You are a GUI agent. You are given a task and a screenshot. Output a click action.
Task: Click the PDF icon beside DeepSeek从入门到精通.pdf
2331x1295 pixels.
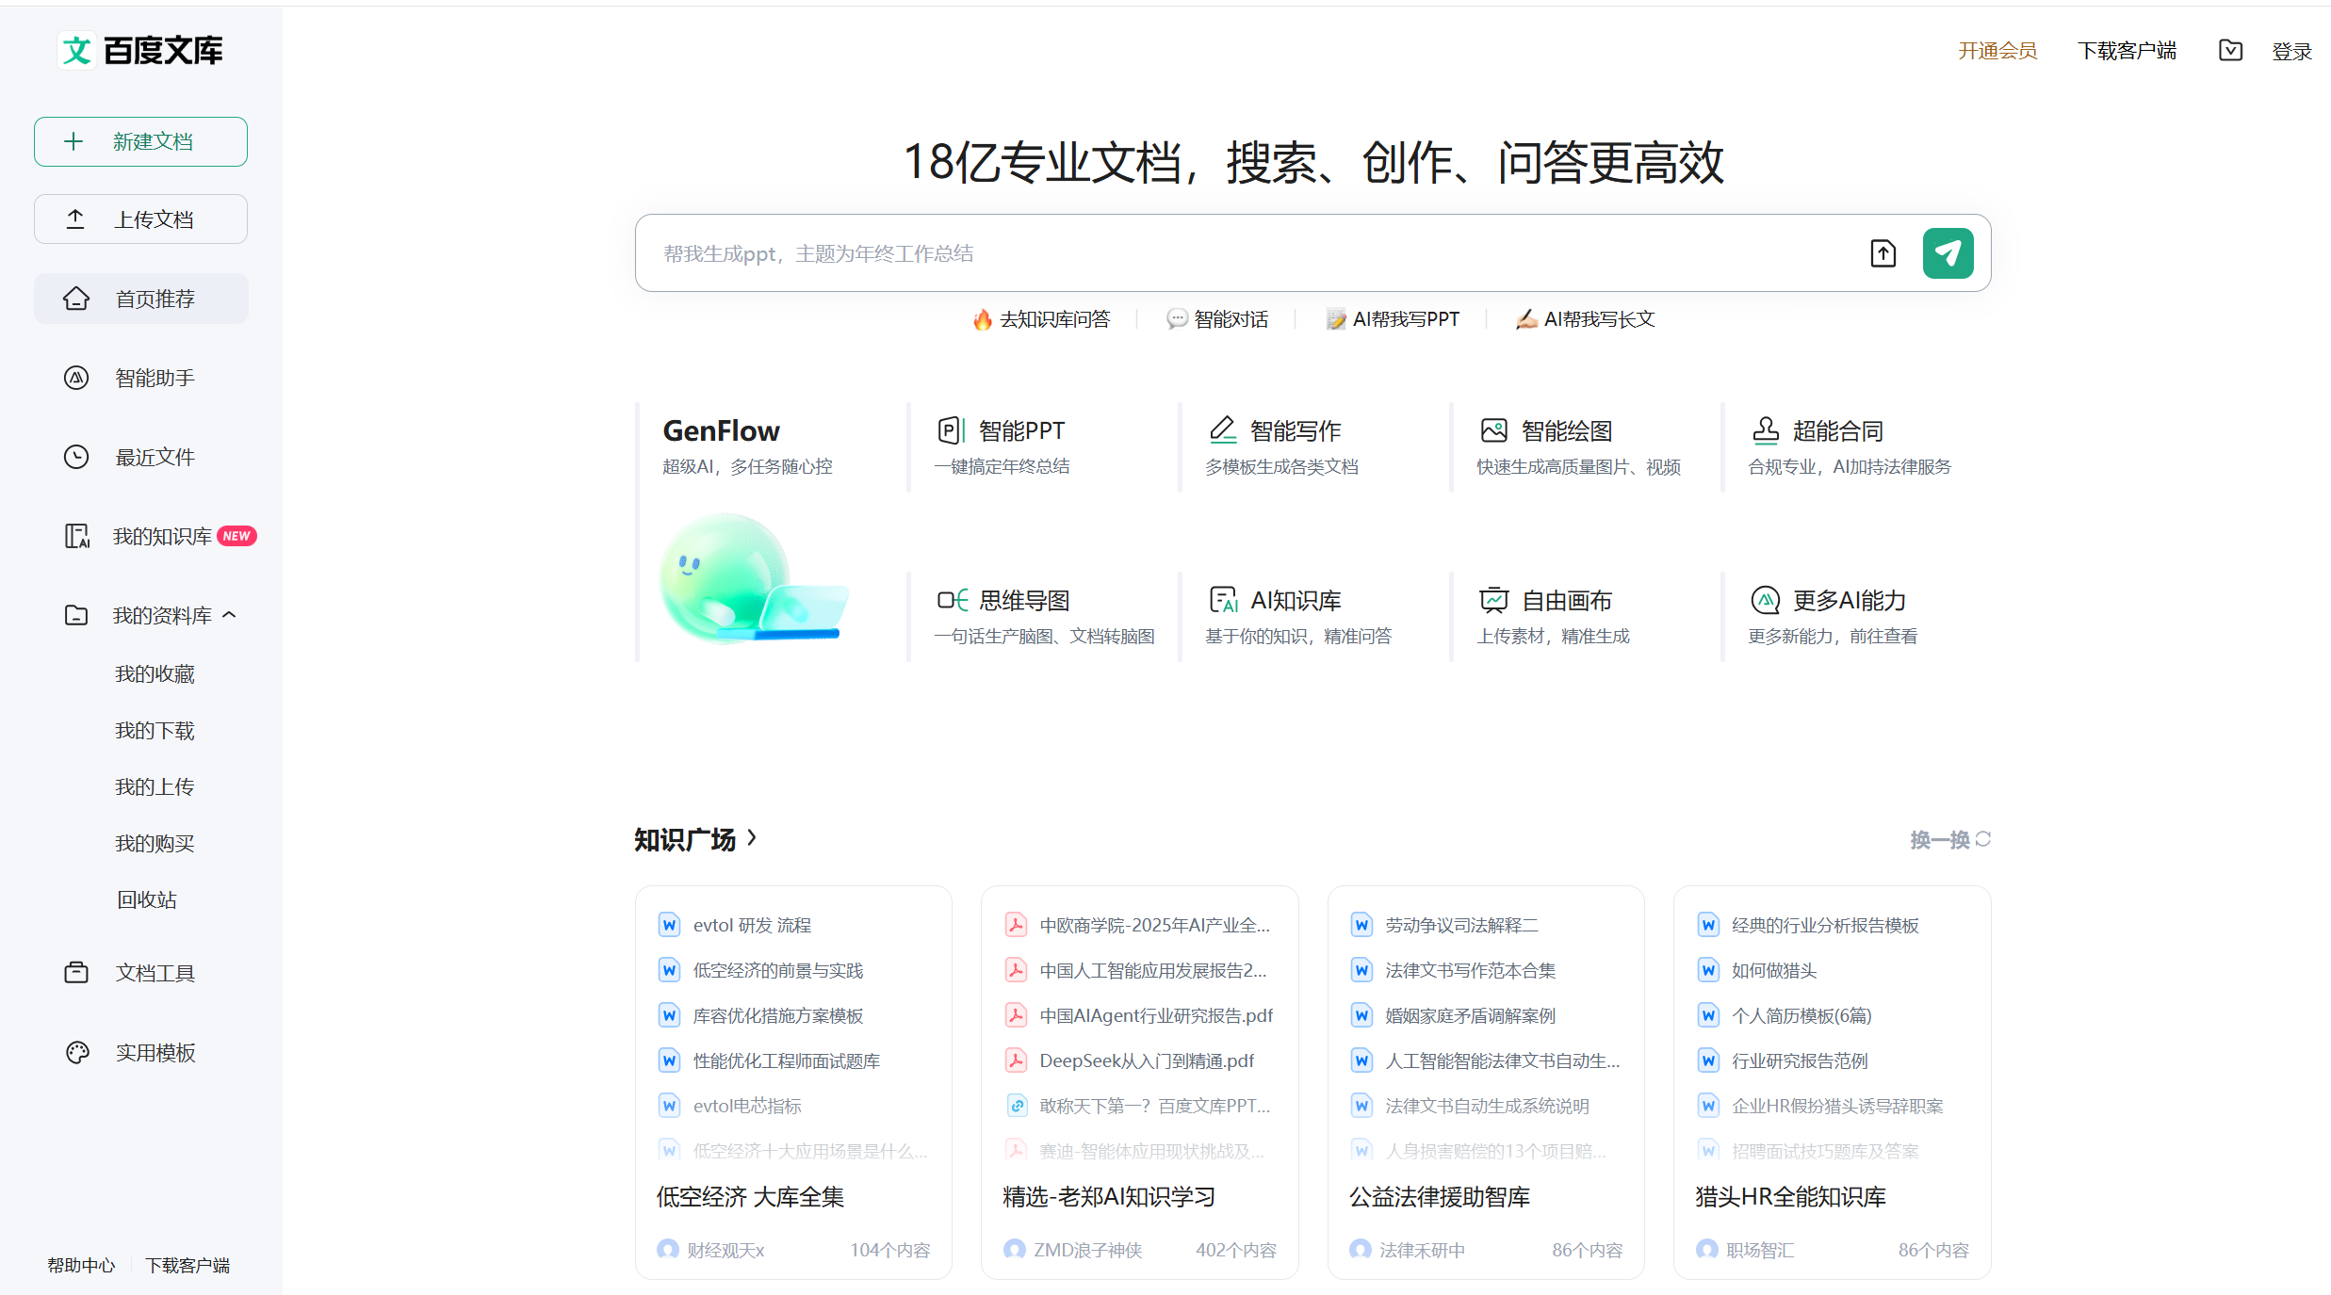click(x=1016, y=1060)
